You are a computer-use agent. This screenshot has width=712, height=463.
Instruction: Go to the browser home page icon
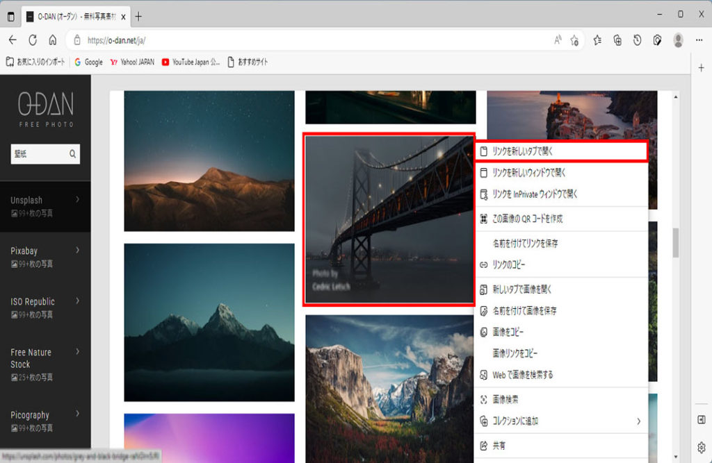pos(53,40)
